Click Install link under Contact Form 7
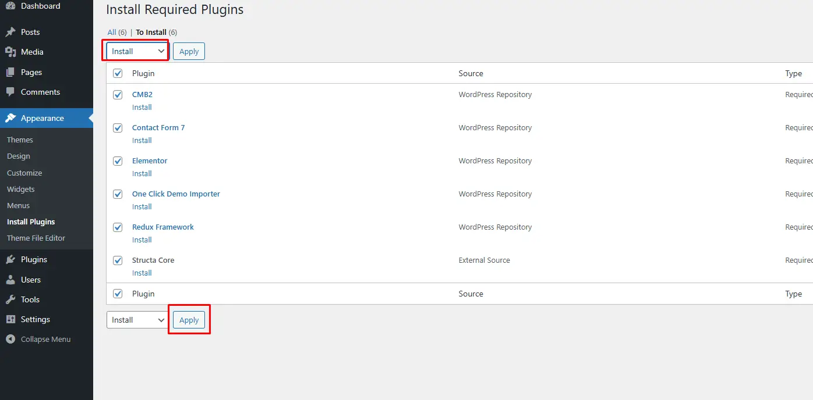813x400 pixels. [142, 140]
